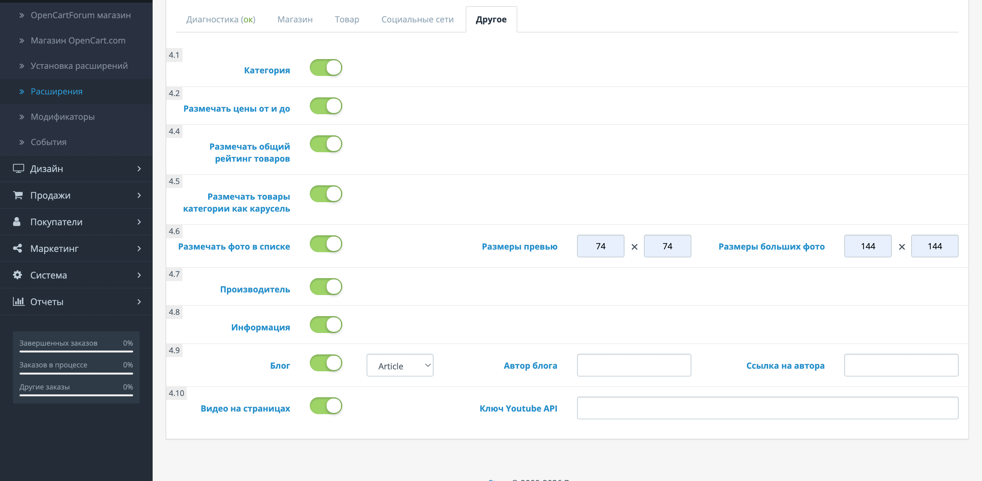Click the large photo width field 144
This screenshot has width=982, height=481.
[x=868, y=246]
